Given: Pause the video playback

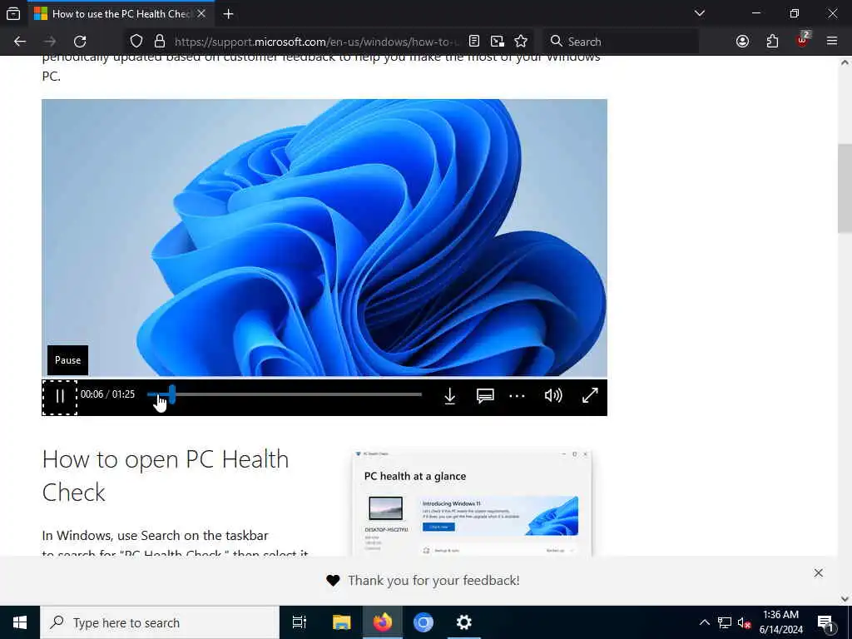Looking at the screenshot, I should [x=60, y=397].
